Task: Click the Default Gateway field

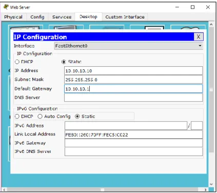Action: [133, 89]
